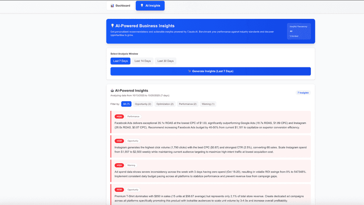Click the AI-Powered Insights heading
This screenshot has height=205, width=364.
[131, 91]
